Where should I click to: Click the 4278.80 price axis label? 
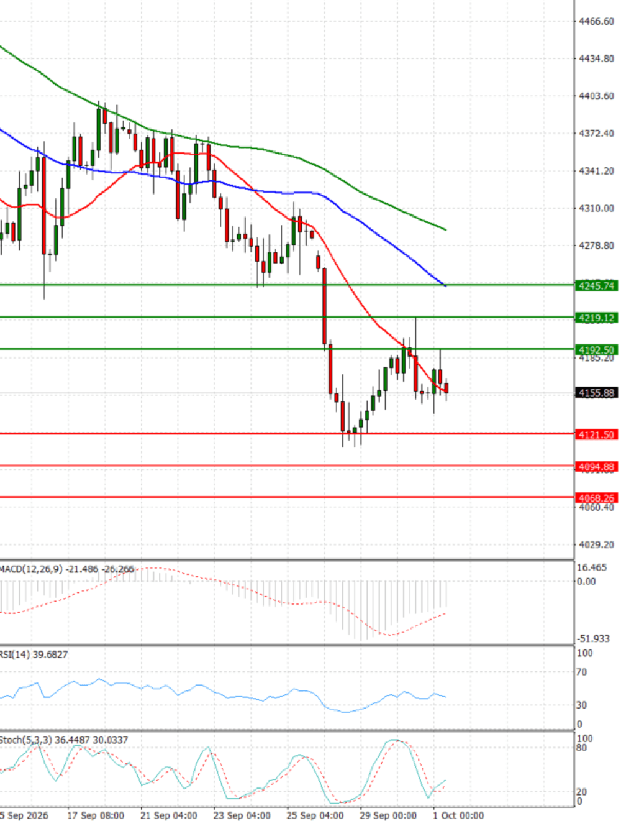click(x=596, y=245)
